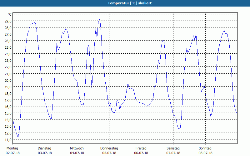Image resolution: width=250 pixels, height=156 pixels.
Task: Click the date 08.07.18
Action: 206,153
